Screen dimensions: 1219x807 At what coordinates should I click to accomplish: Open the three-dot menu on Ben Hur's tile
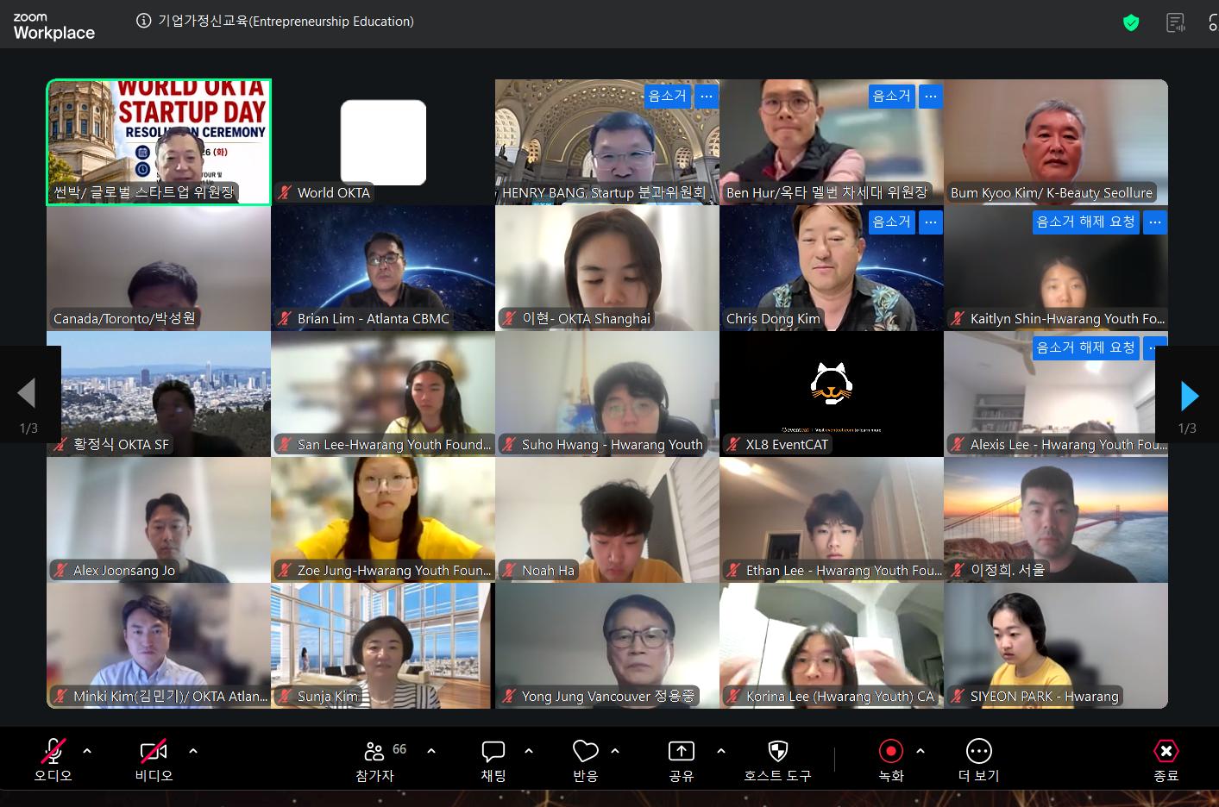[931, 96]
